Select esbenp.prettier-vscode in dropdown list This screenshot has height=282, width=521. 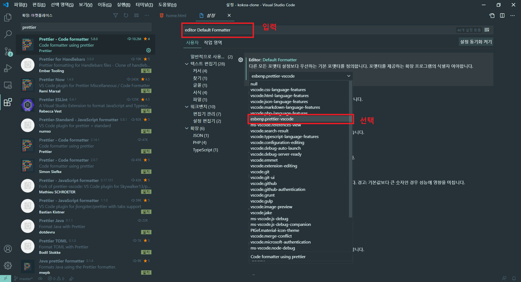tap(299, 119)
